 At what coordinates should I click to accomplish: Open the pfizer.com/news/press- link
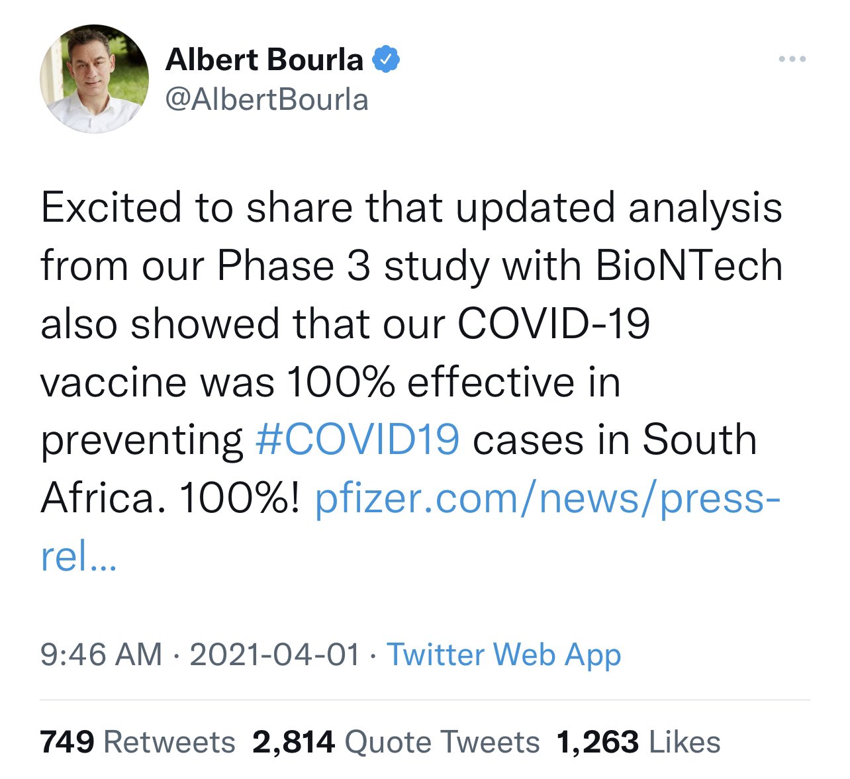[547, 498]
